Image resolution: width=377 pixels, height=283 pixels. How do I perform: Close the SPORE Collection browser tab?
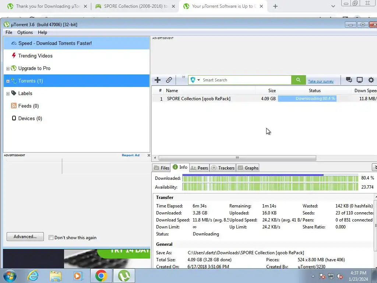click(x=173, y=7)
